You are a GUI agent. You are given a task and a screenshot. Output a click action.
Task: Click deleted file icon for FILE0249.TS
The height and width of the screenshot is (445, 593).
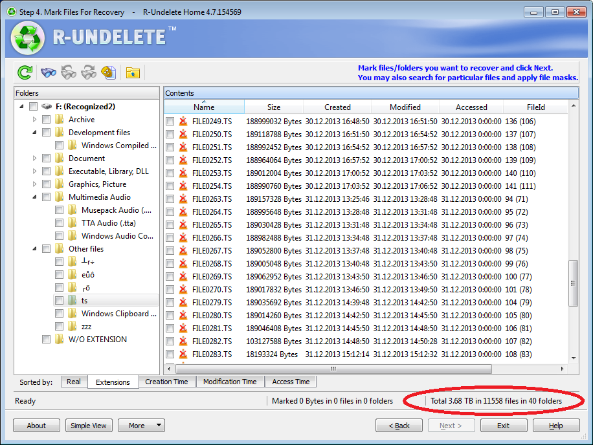[183, 121]
